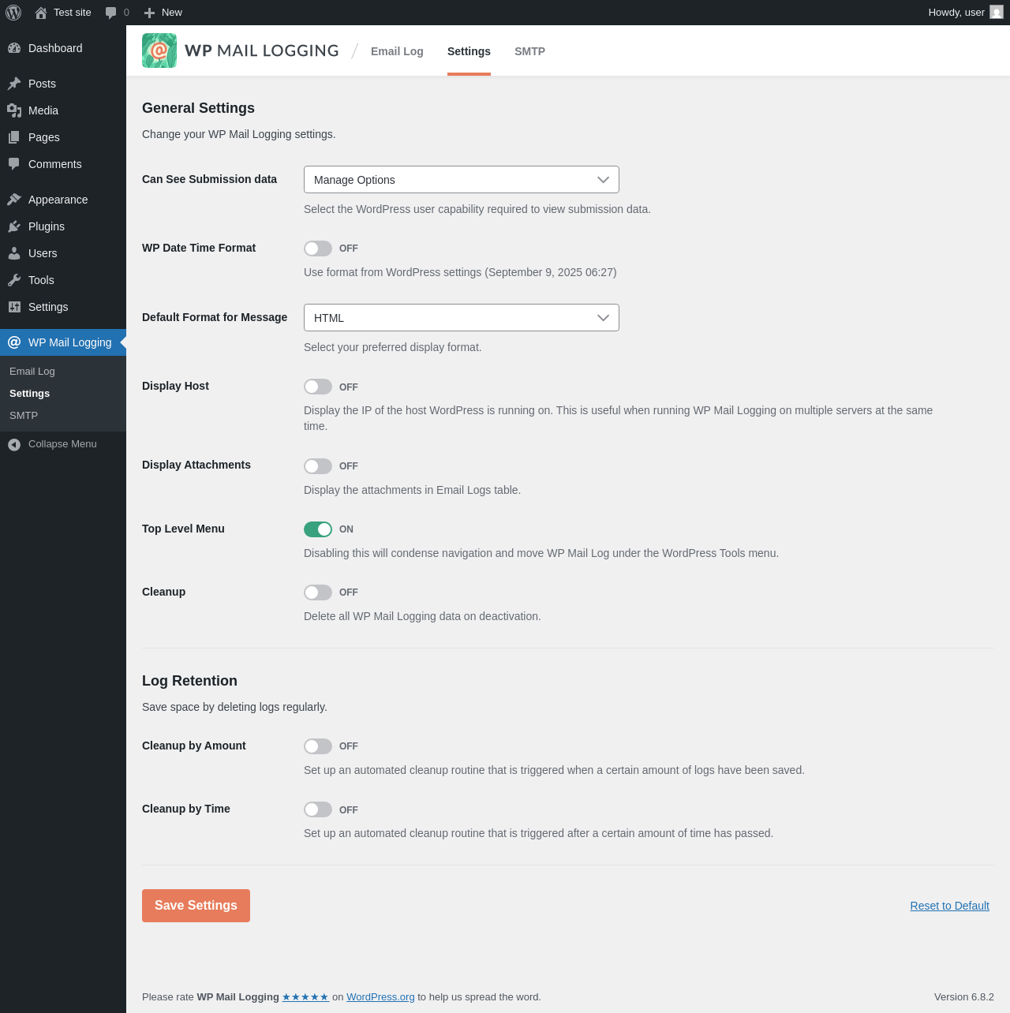1010x1013 pixels.
Task: Click the Settings sliders icon in sidebar
Action: click(14, 307)
